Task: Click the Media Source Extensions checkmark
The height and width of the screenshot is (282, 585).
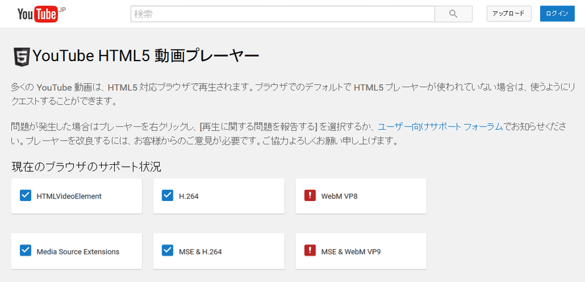Action: (x=25, y=251)
